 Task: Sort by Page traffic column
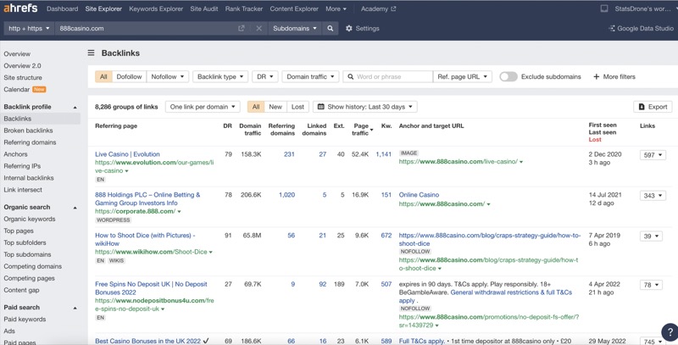pos(362,129)
